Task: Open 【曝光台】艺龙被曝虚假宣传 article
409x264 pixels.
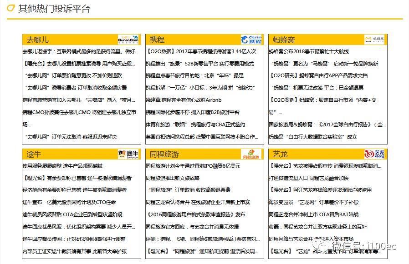Action: [325, 166]
